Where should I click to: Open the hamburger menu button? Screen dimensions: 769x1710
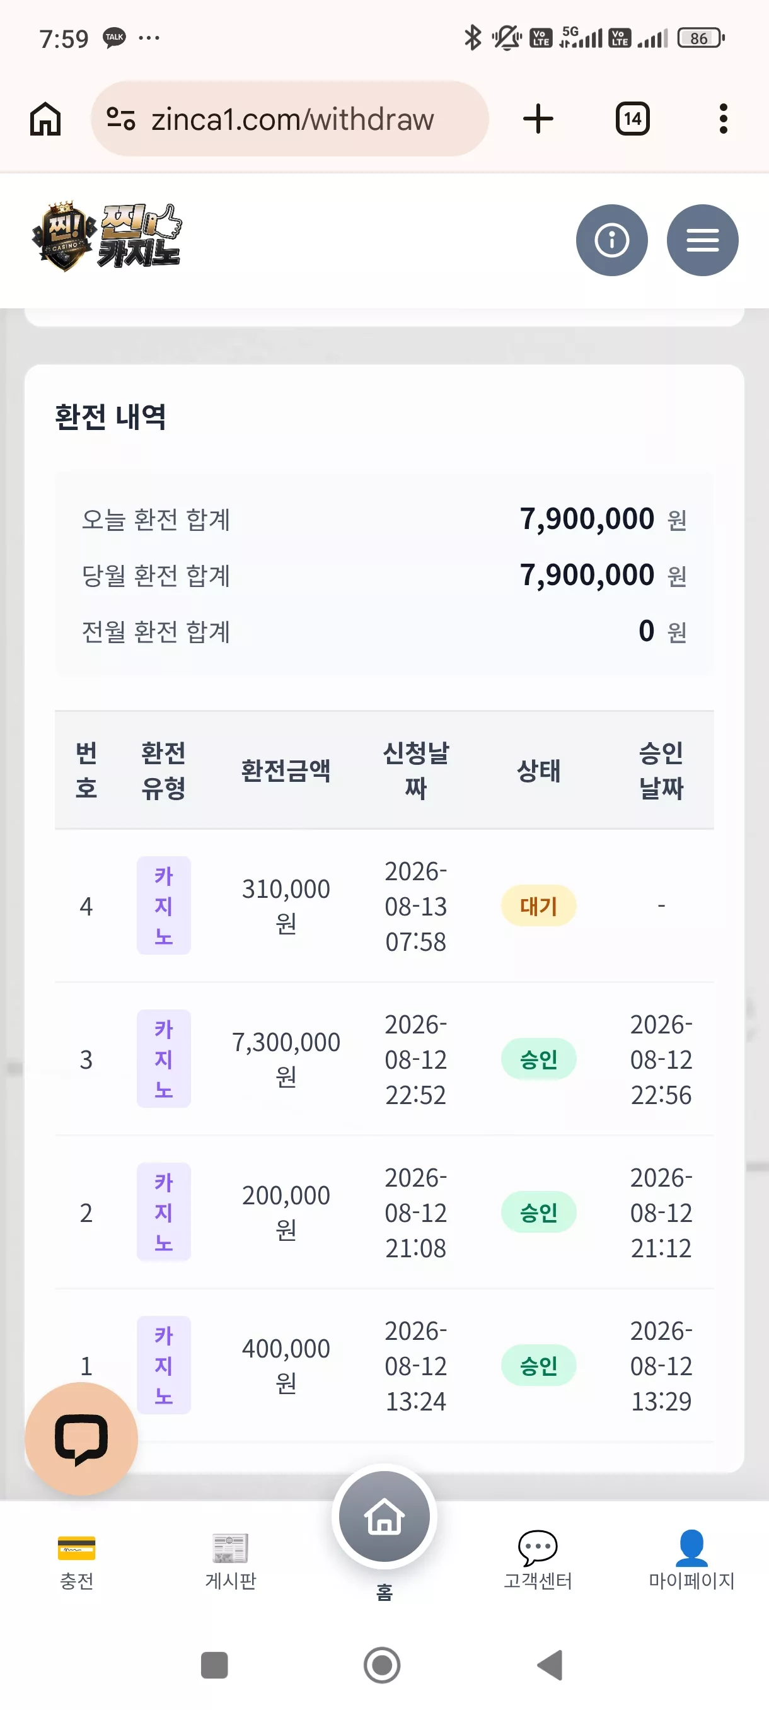pyautogui.click(x=702, y=240)
